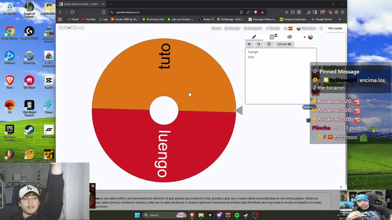Viewport: 392px width, 220px height.
Task: Click the taskbar Search box
Action: click(165, 215)
